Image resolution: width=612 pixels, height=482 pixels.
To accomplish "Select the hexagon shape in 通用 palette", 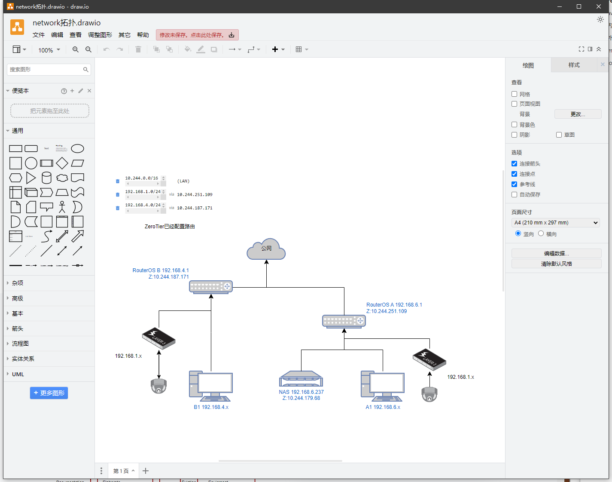I will [x=15, y=178].
